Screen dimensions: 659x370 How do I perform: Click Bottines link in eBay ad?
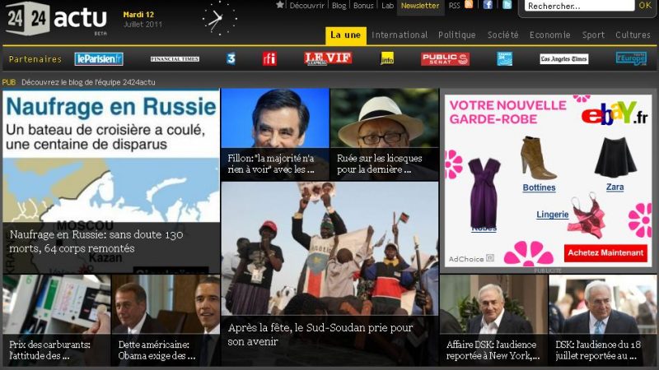[x=539, y=187]
